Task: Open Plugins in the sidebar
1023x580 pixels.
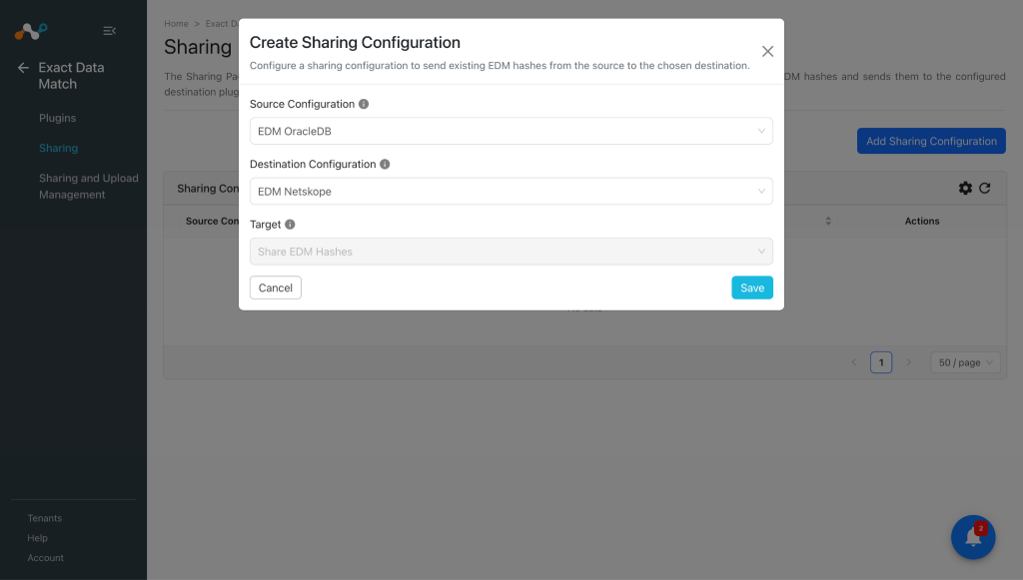Action: [x=57, y=118]
